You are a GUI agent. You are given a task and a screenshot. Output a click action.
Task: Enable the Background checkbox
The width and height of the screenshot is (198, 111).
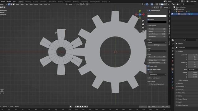148,26
